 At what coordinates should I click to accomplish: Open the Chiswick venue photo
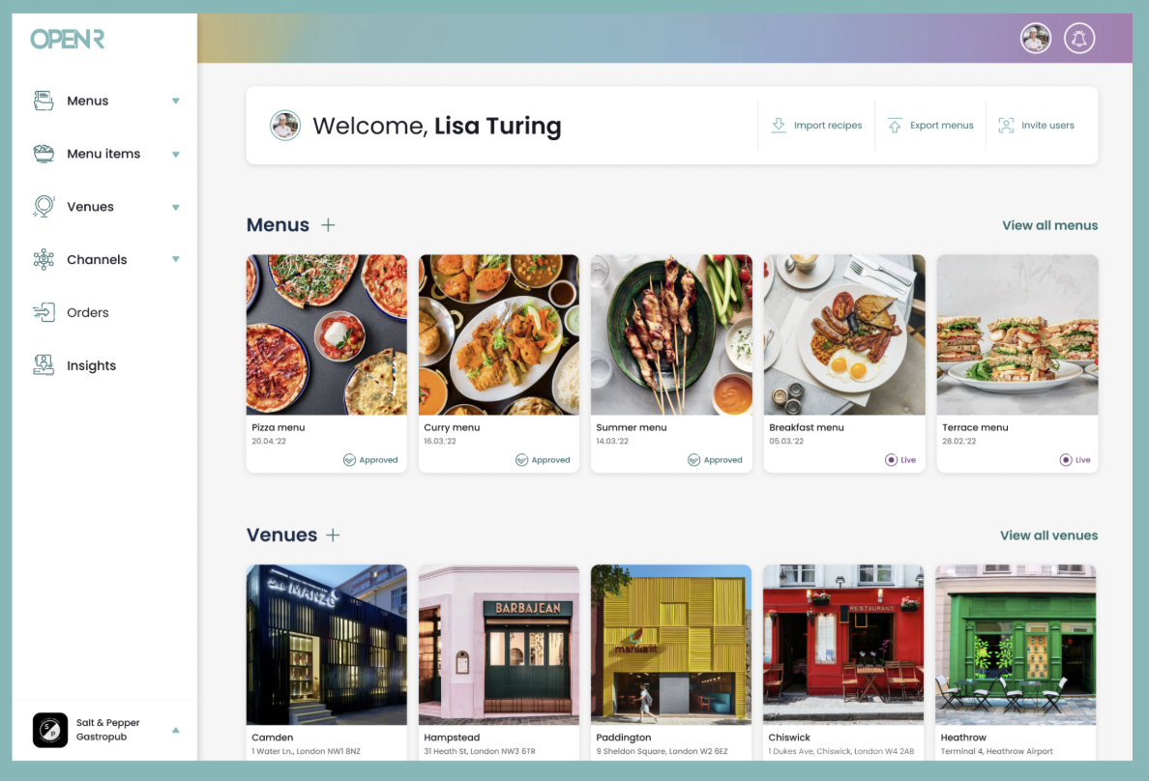(x=842, y=645)
